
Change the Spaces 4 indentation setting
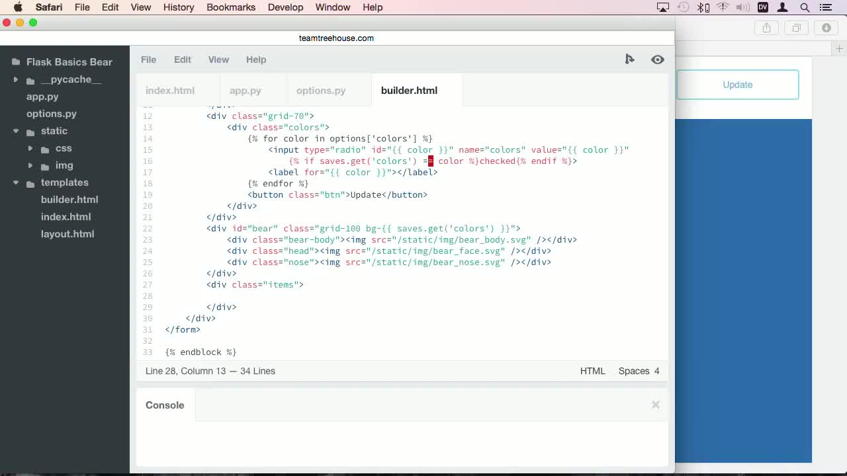(639, 371)
